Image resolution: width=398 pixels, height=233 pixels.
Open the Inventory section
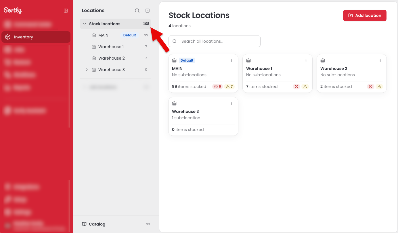(x=36, y=37)
